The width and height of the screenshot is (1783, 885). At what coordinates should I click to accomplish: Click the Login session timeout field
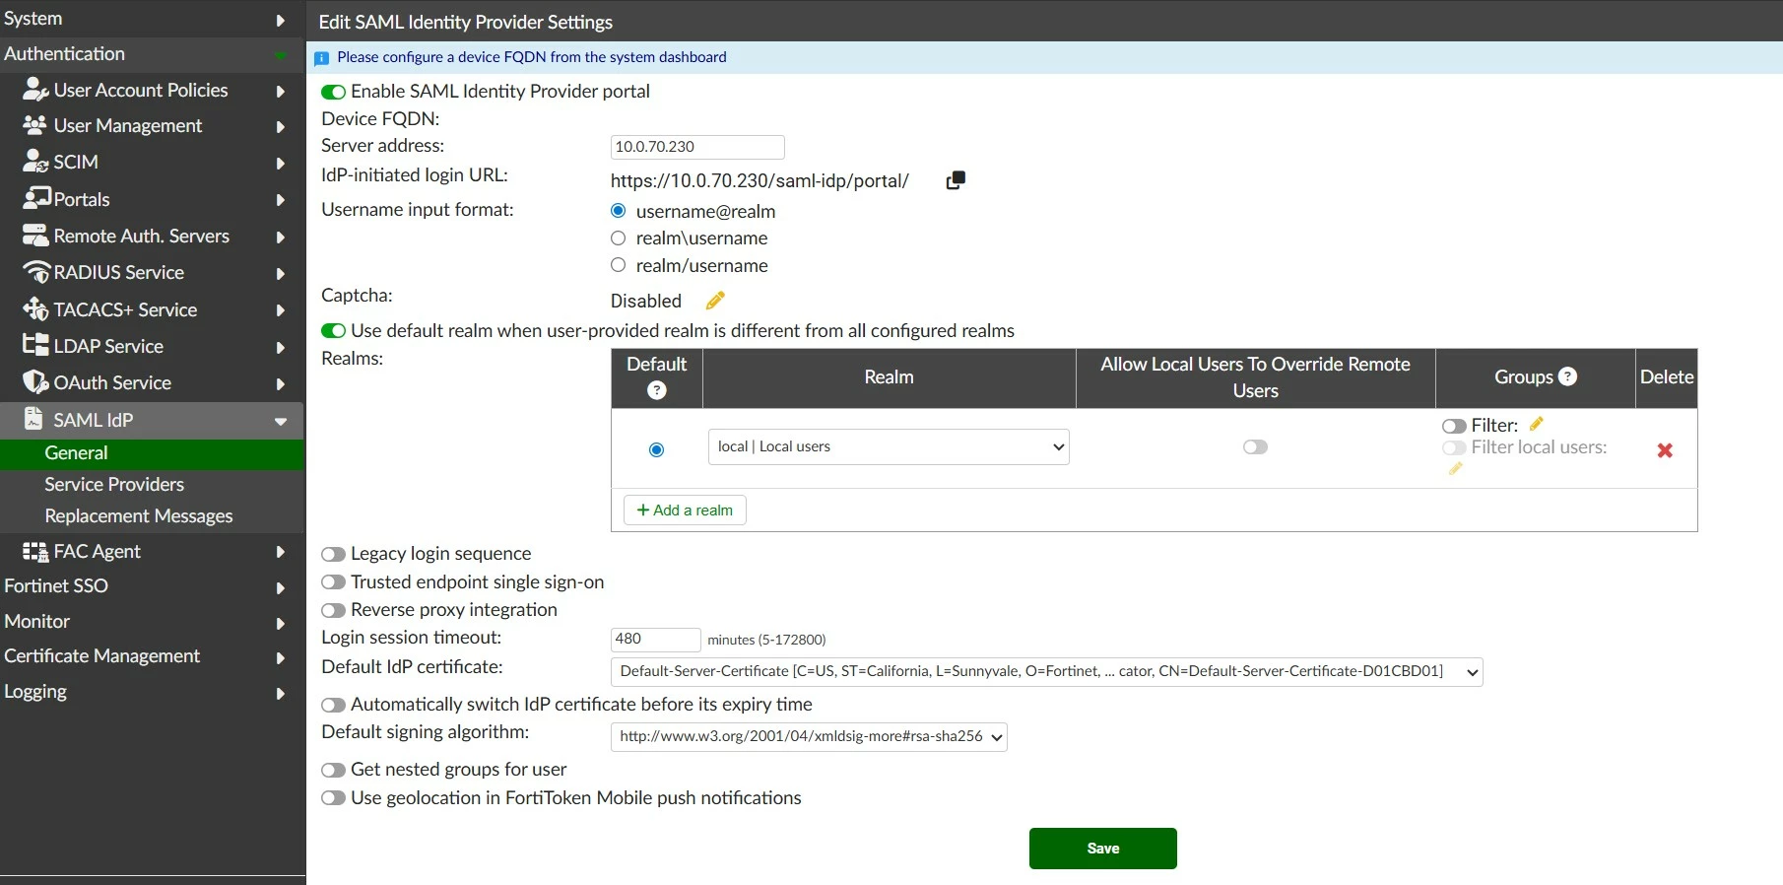[656, 639]
